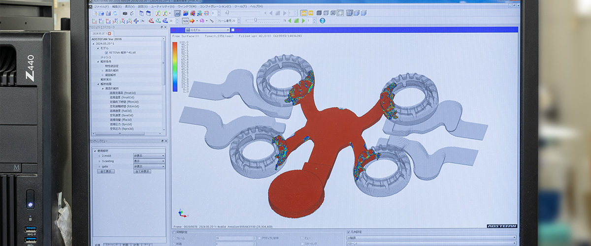Screen dimensions: 591x246
Task: Open the 3.casting display dropdown
Action: [x=149, y=161]
